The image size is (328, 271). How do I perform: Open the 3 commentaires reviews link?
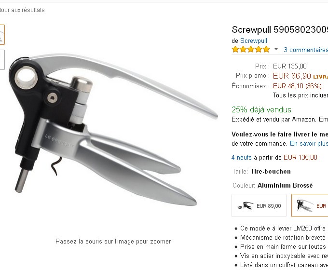pos(306,50)
